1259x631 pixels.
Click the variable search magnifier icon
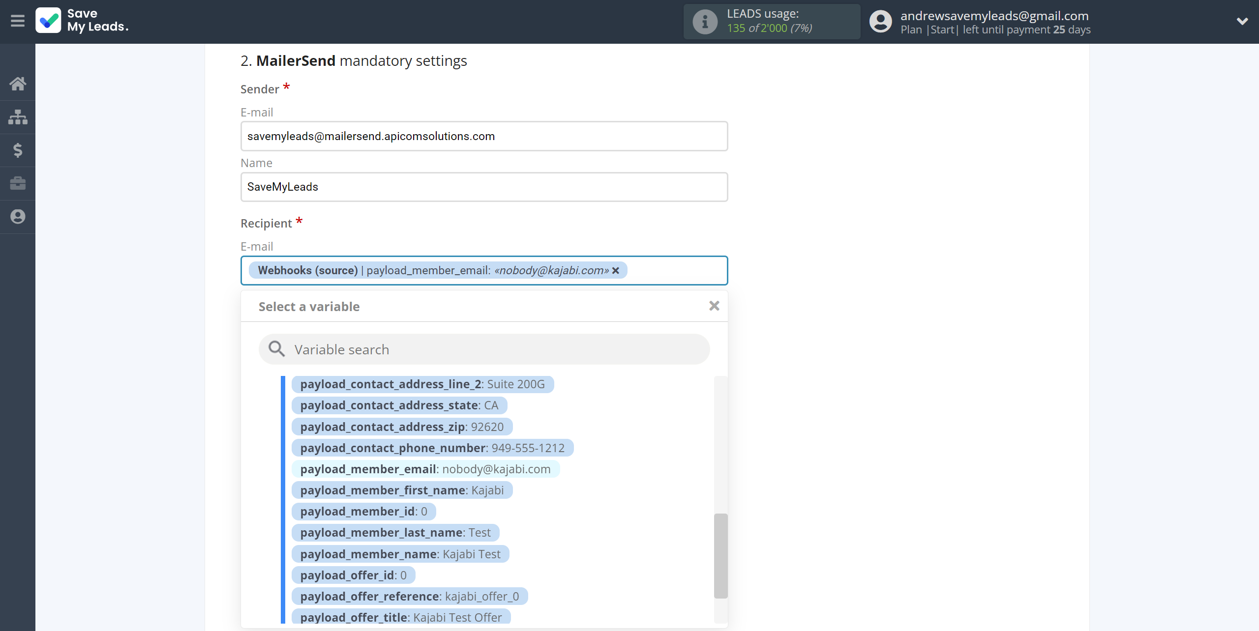[x=276, y=349]
